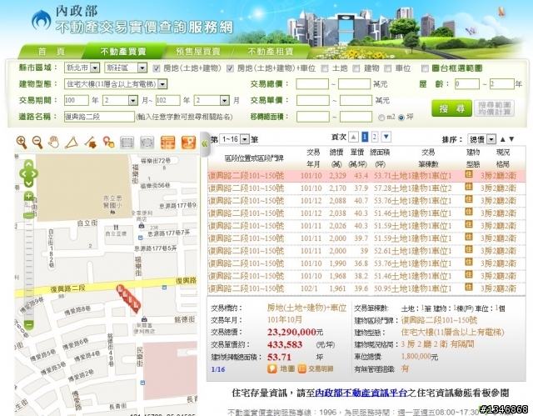Screen dimensions: 533x416
Task: Open the 建物型態 building type dropdown
Action: [116, 84]
